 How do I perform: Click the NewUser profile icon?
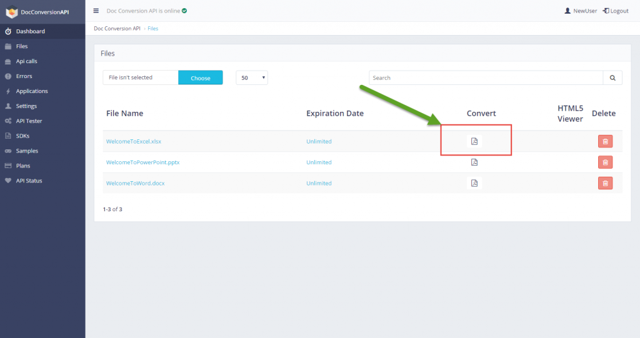coord(567,11)
